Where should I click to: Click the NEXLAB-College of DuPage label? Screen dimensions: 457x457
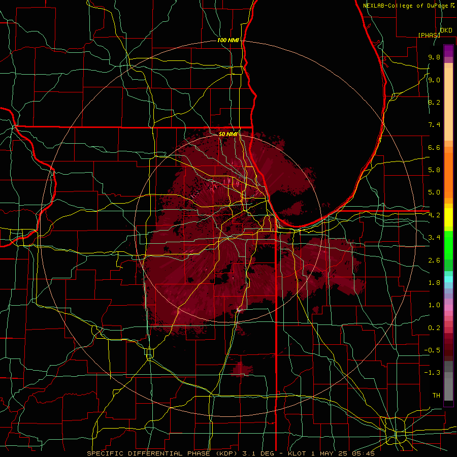click(x=405, y=6)
